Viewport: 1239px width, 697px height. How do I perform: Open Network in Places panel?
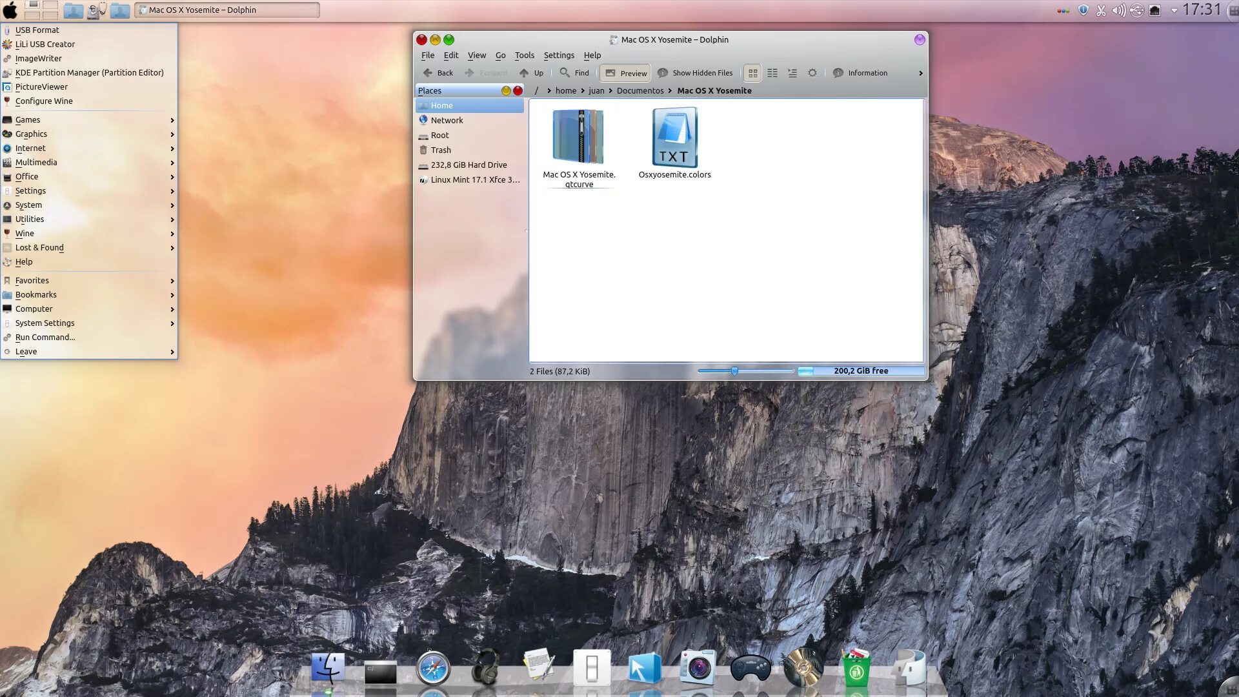[447, 121]
